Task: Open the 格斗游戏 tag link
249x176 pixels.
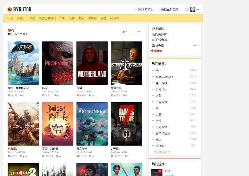Action: click(x=161, y=127)
